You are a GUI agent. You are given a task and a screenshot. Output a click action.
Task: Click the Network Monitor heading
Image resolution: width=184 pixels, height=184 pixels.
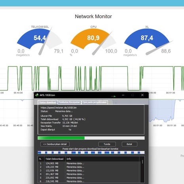(93, 17)
